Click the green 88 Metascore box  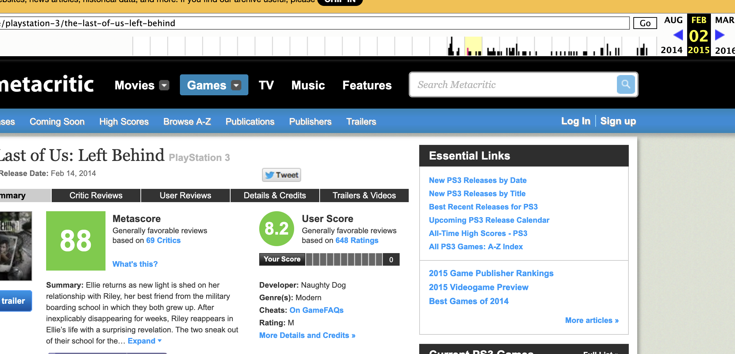pos(76,241)
